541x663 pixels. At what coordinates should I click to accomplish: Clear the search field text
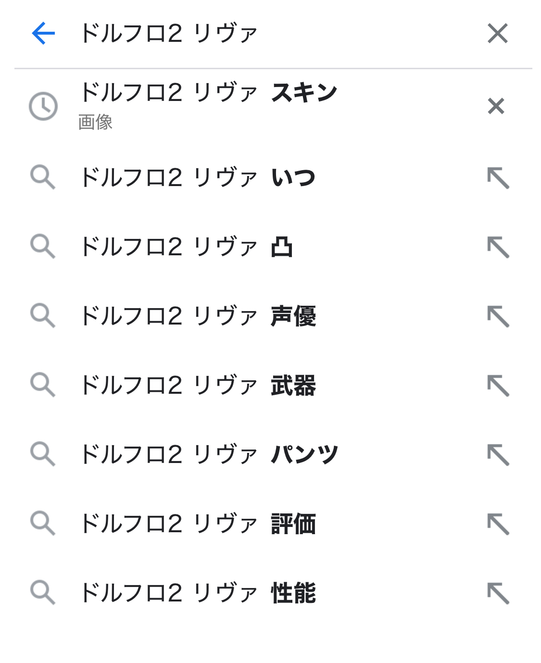(497, 33)
